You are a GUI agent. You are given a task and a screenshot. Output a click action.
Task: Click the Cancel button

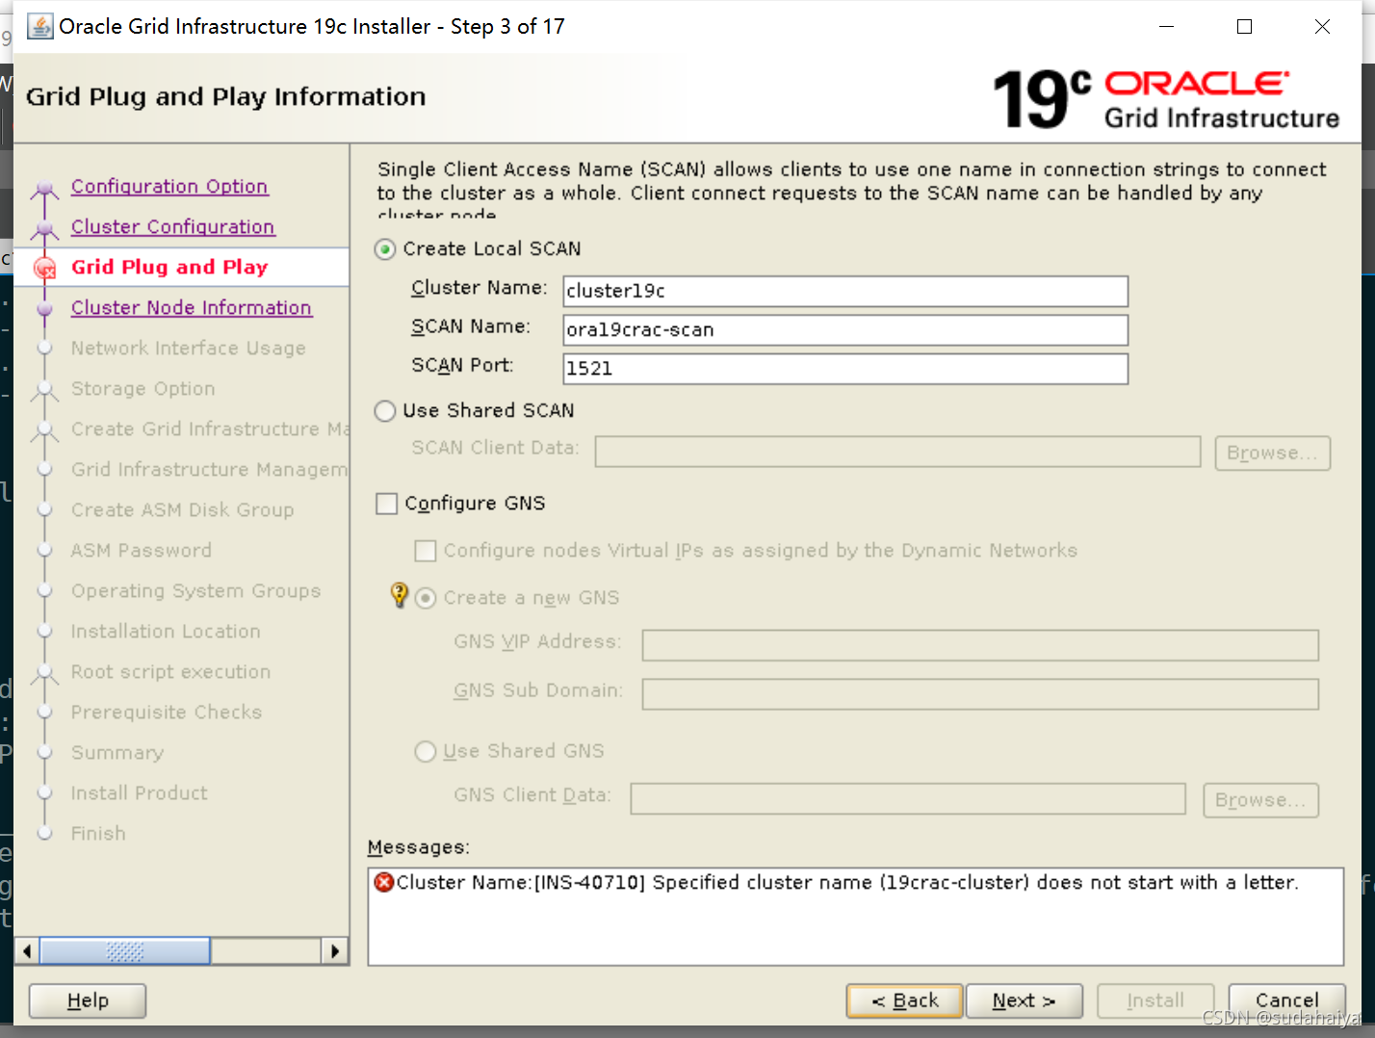(1287, 1000)
